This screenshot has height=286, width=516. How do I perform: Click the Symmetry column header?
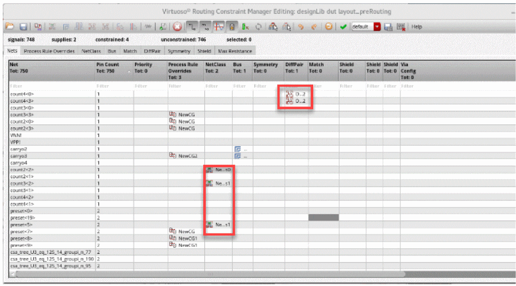268,71
